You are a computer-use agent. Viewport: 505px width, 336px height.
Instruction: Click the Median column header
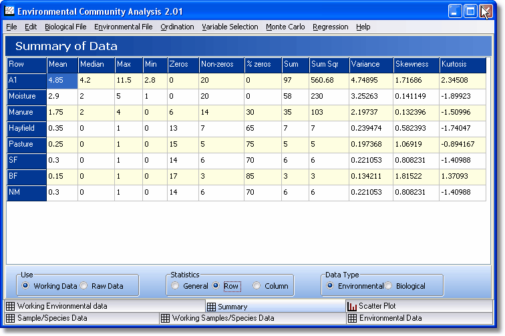coord(96,65)
